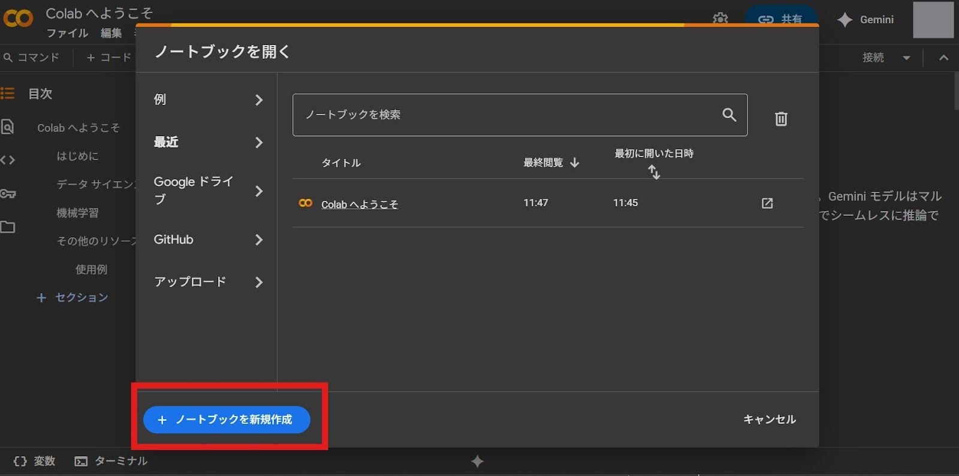Open the 目次 table of contents icon
959x476 pixels.
tap(7, 94)
